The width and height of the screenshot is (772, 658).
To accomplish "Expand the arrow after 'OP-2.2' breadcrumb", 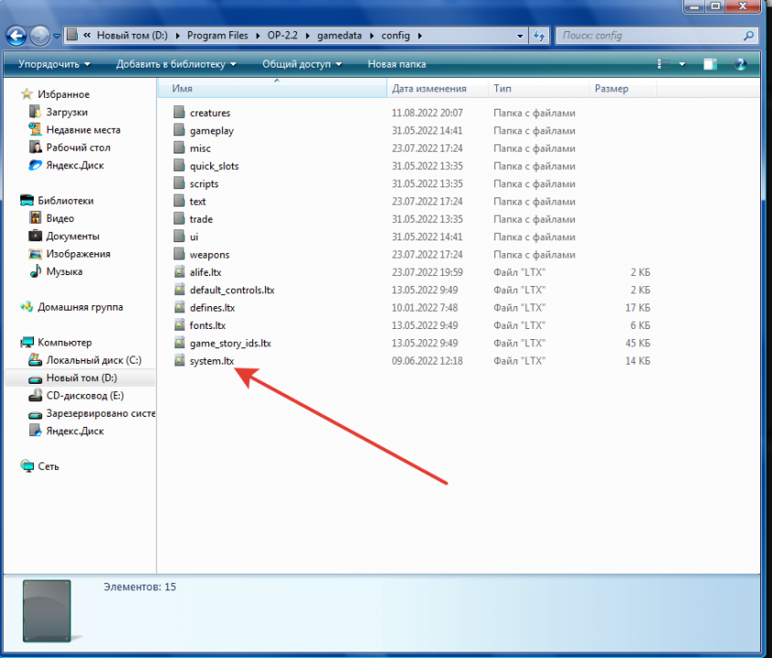I will [308, 36].
